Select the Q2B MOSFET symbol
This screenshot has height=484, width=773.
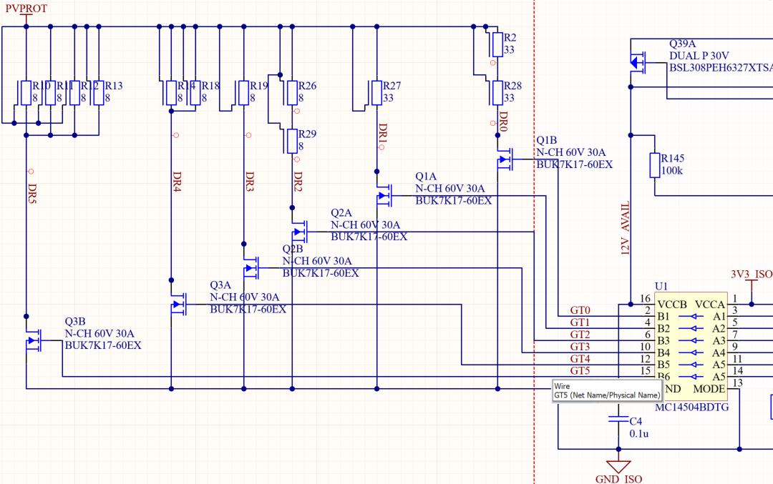[251, 268]
